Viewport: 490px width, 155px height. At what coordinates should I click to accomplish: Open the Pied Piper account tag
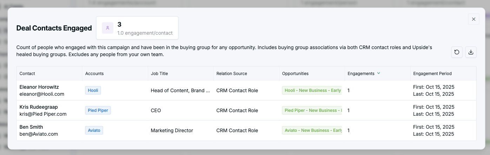coord(98,110)
